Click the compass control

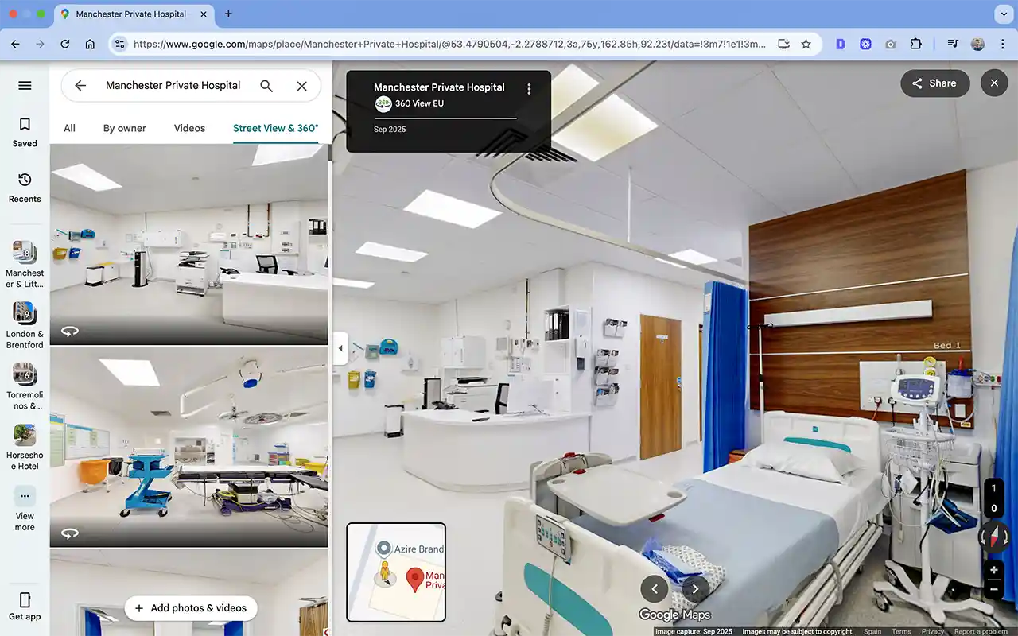994,538
